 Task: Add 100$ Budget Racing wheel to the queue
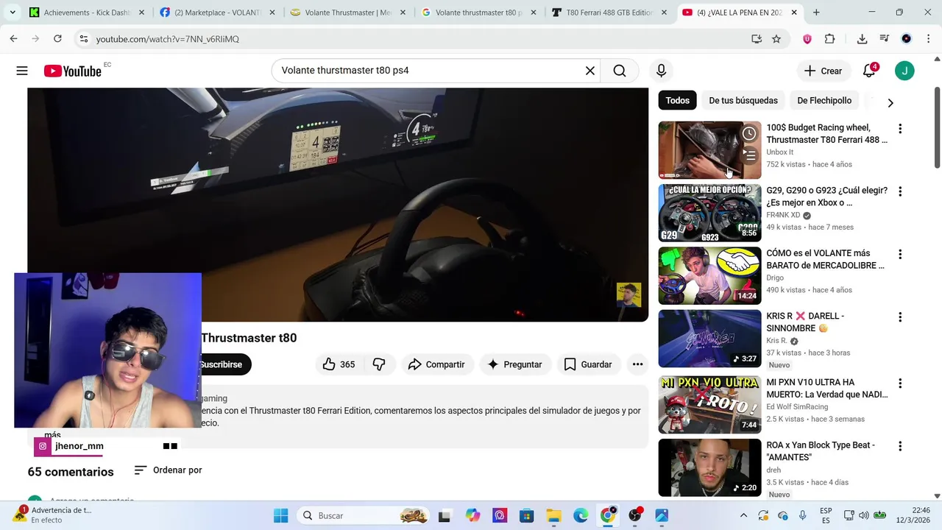748,155
